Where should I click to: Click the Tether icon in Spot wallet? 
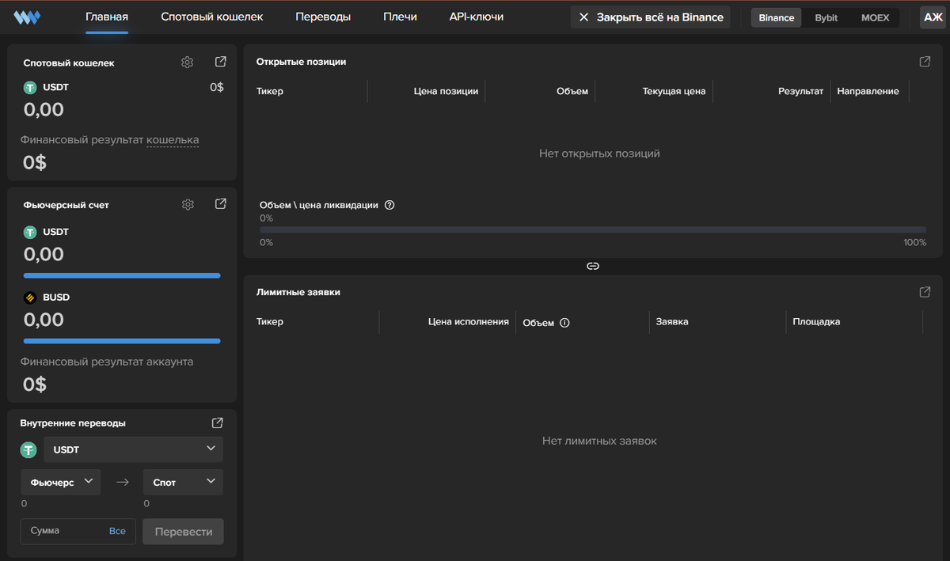pos(30,88)
